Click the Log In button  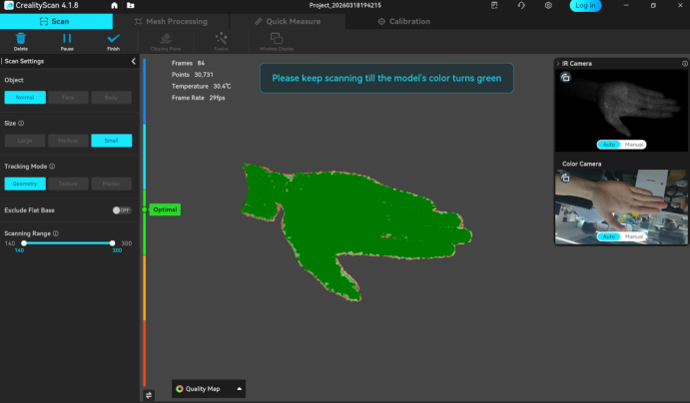coord(585,6)
